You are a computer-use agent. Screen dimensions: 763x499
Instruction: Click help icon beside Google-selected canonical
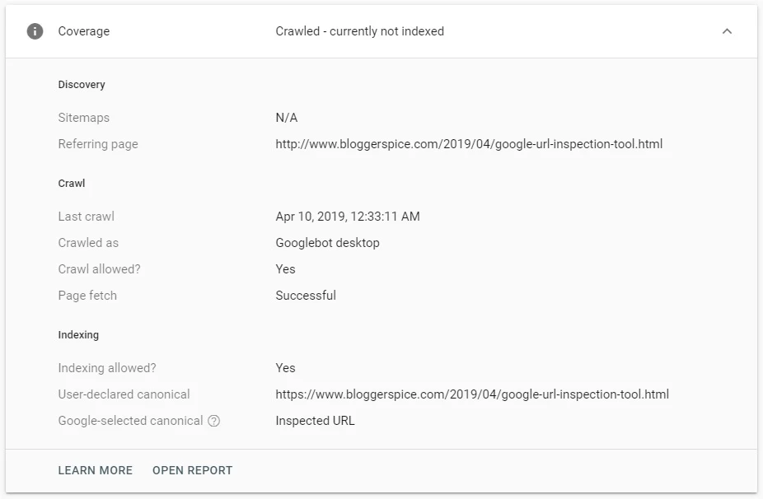coord(214,421)
